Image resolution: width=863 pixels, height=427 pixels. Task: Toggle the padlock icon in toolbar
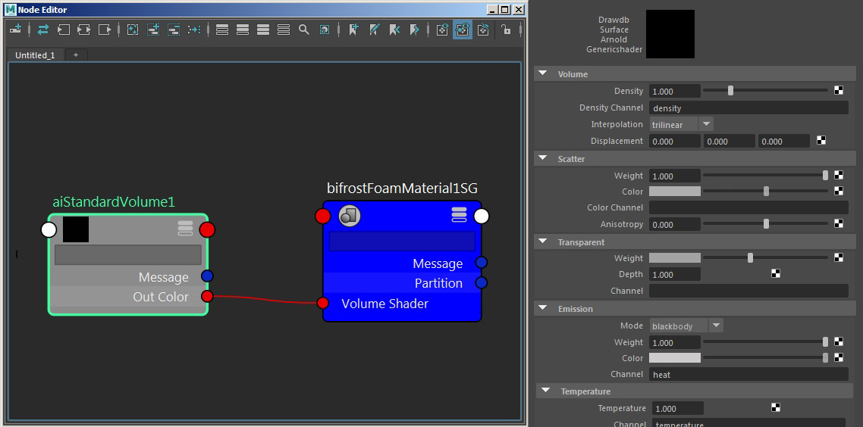point(505,30)
